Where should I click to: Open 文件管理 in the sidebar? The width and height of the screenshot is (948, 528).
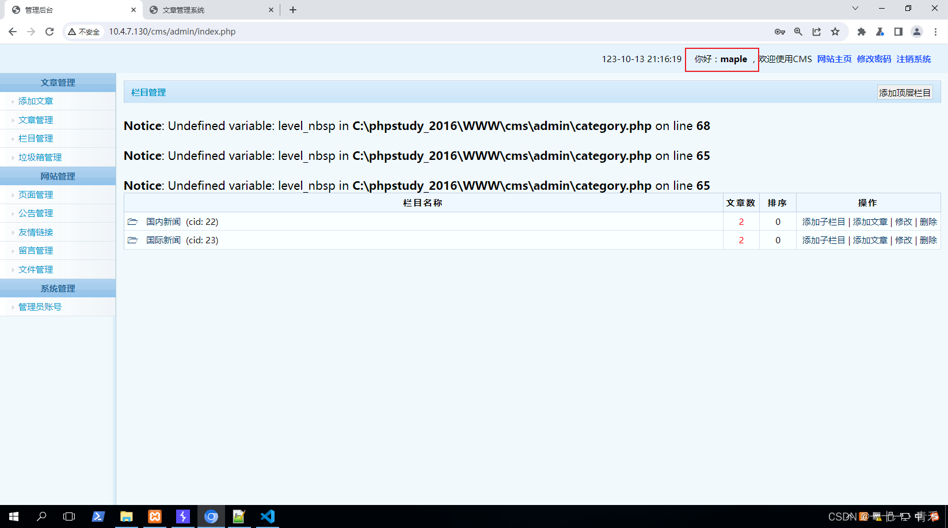coord(36,270)
